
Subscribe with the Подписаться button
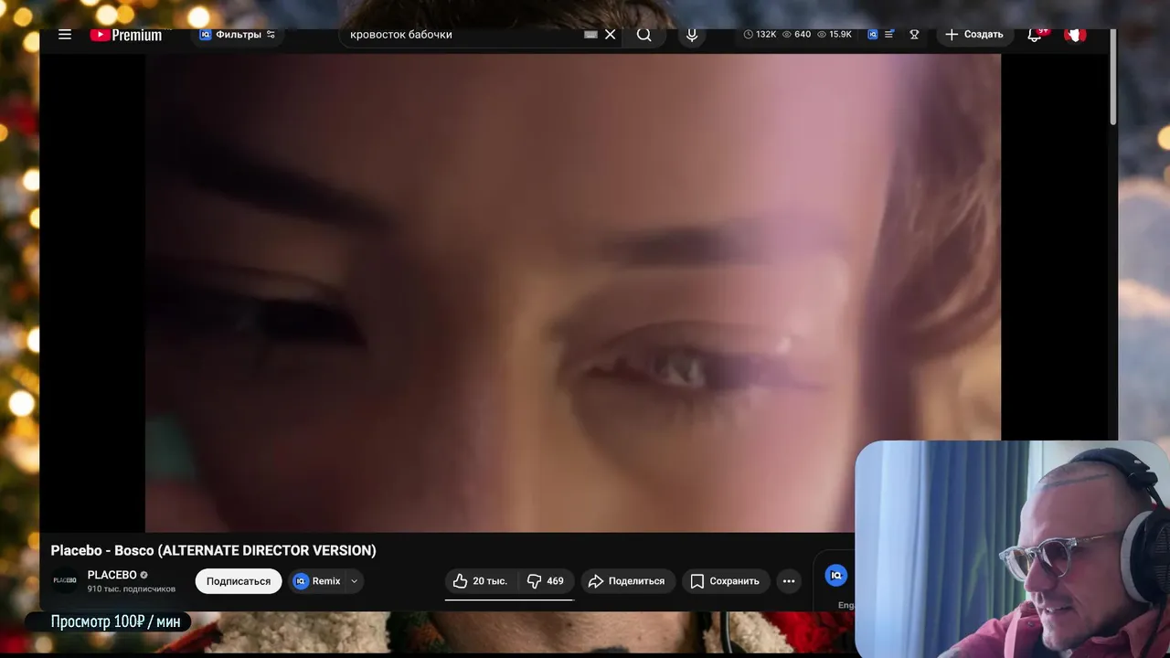[239, 581]
